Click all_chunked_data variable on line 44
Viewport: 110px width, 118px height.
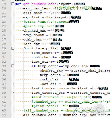(x=40, y=115)
